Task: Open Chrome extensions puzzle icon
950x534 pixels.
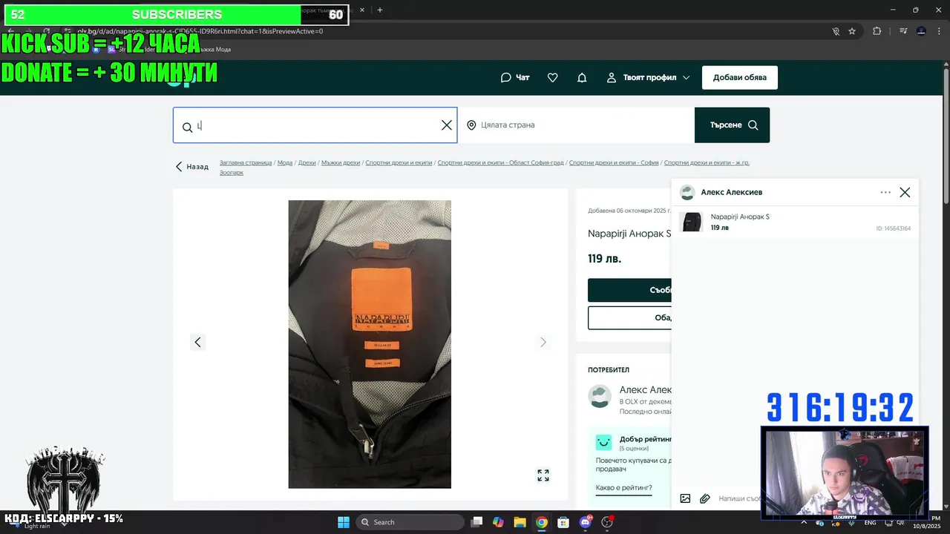Action: tap(877, 31)
